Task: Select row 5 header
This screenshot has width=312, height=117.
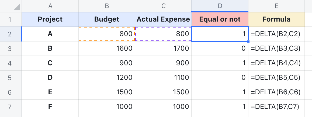Action: click(10, 78)
